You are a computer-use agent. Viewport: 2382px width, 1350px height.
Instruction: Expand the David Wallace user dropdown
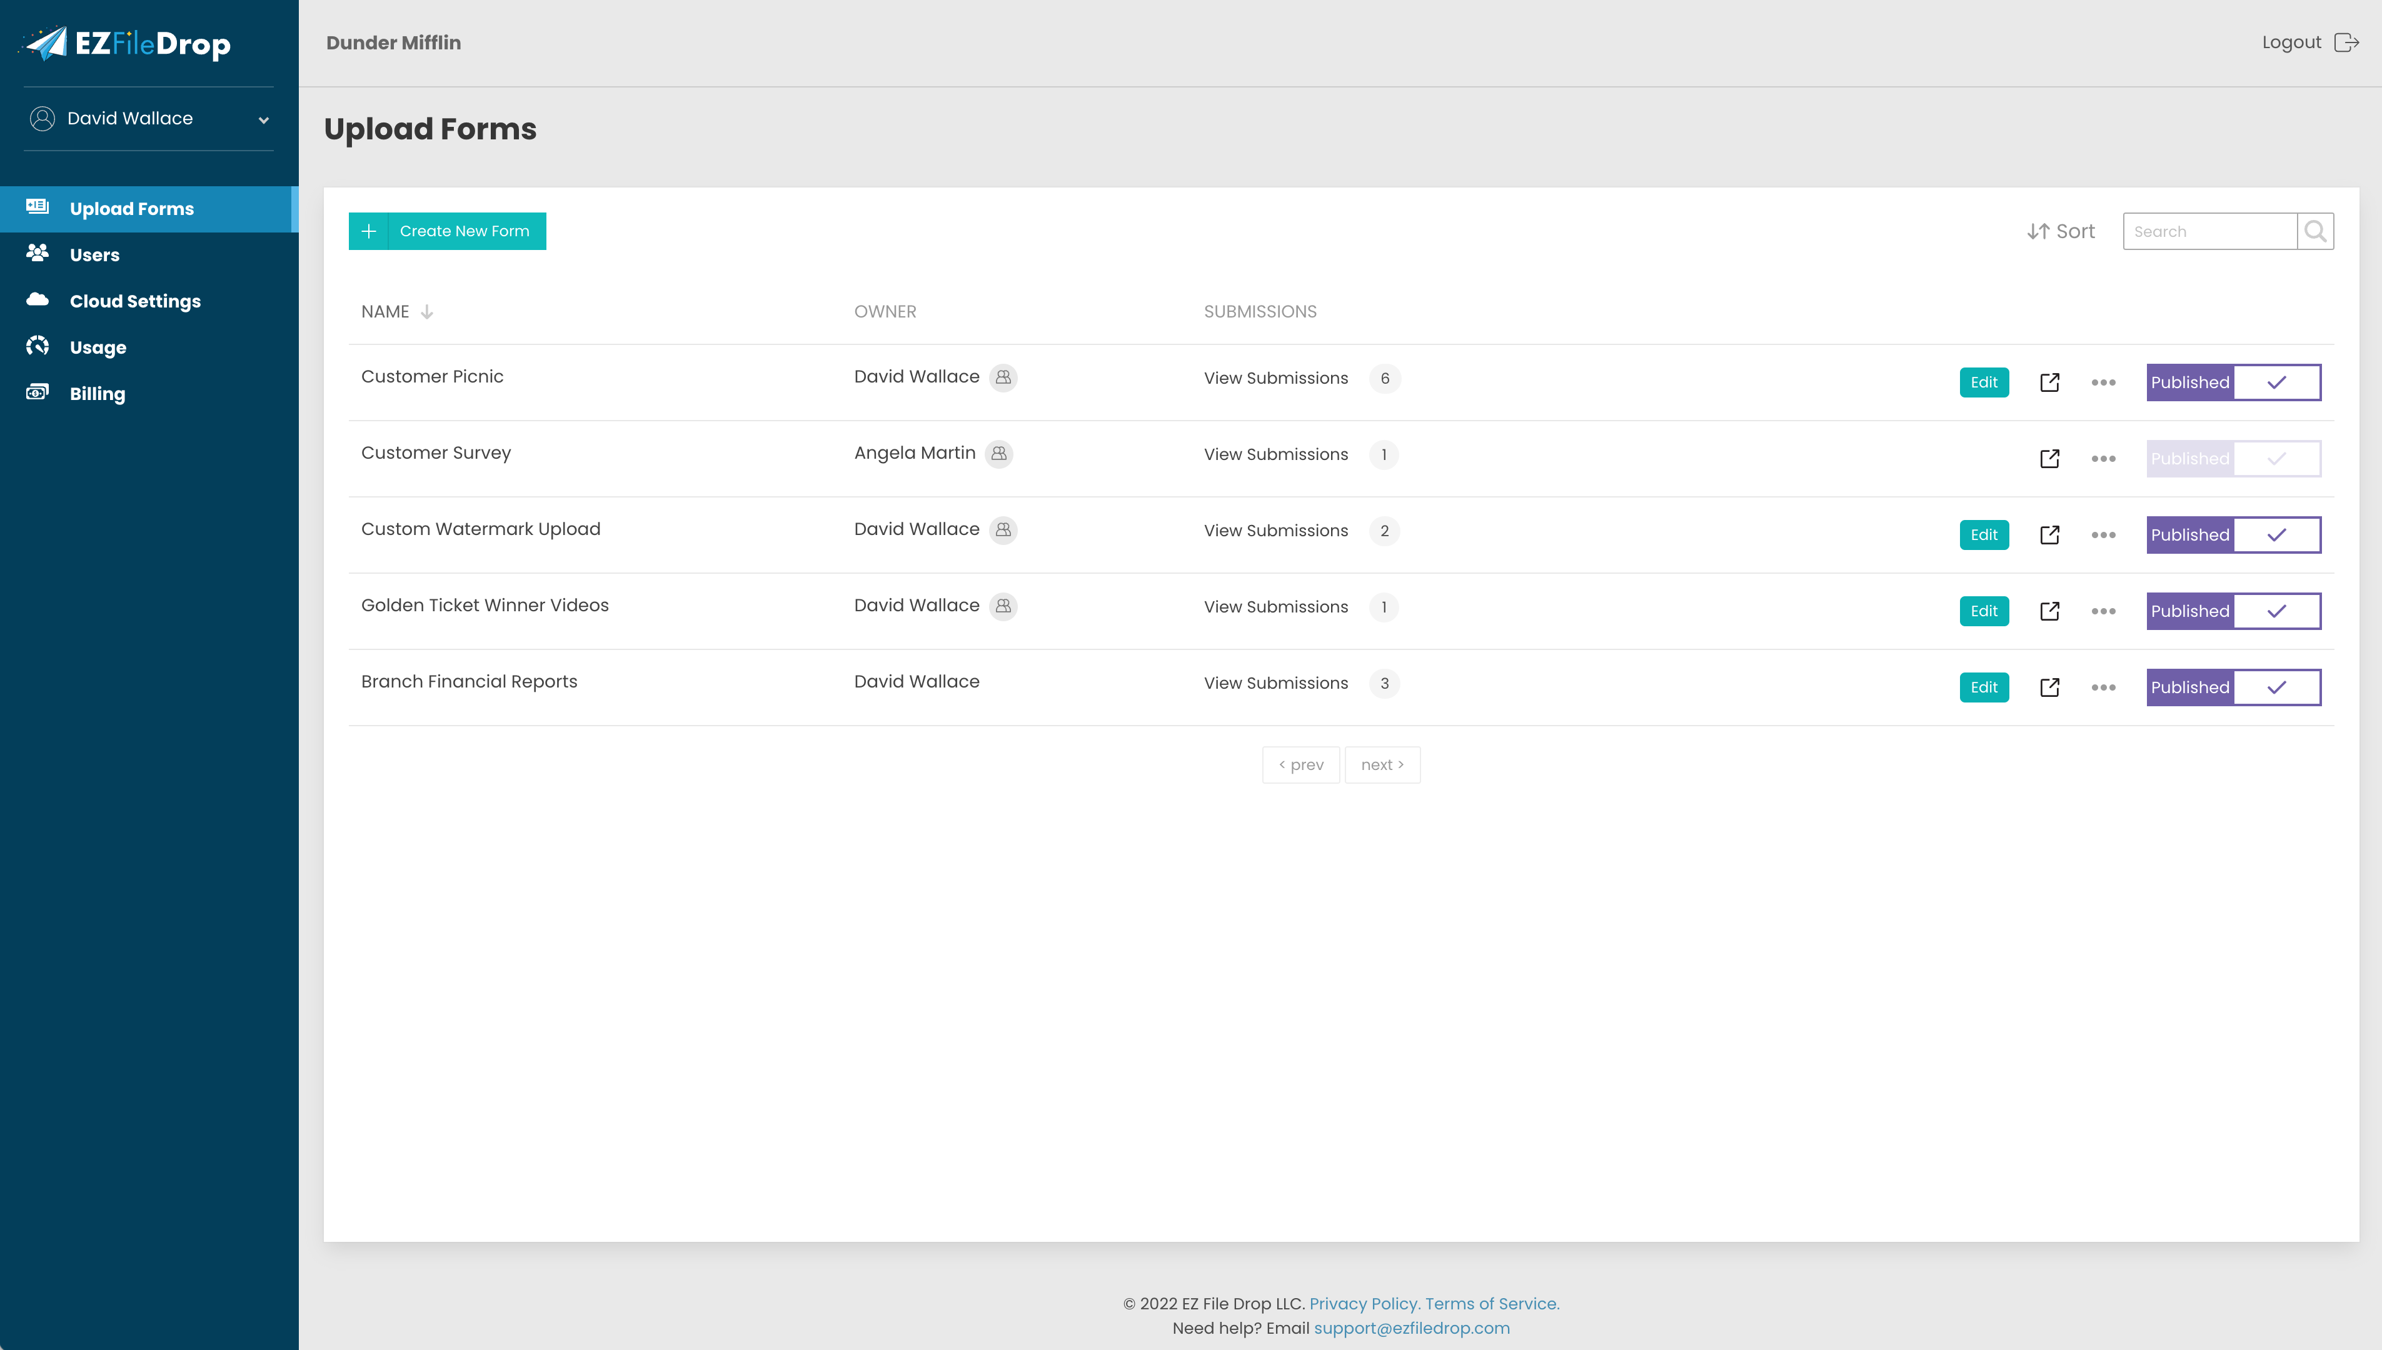[x=263, y=119]
